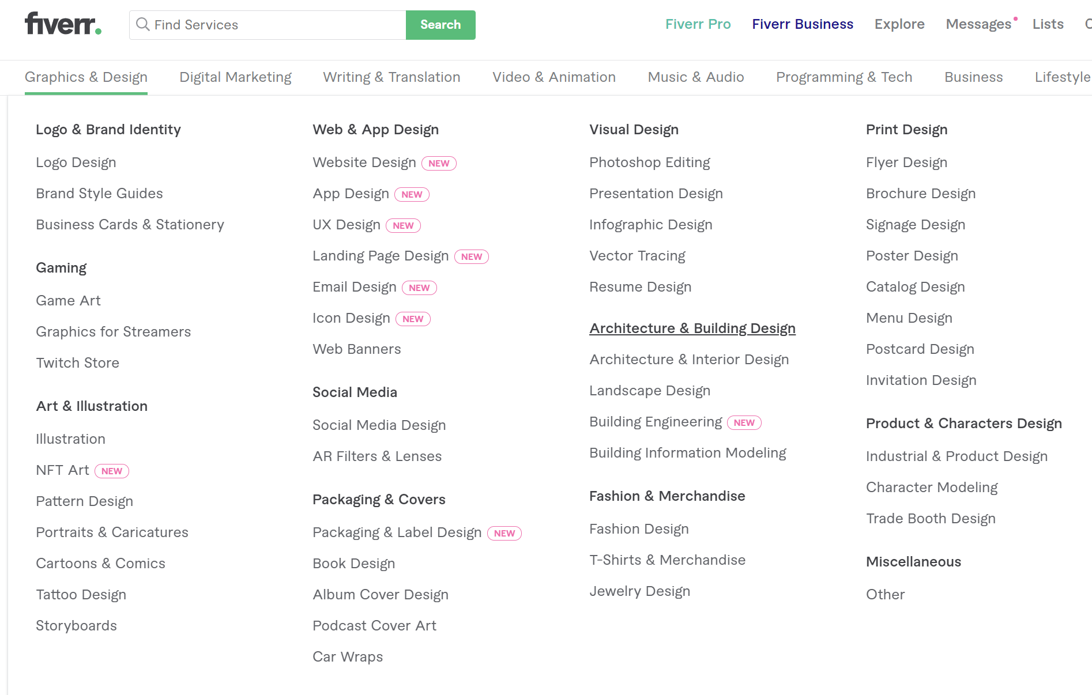Viewport: 1092px width, 695px height.
Task: Open Business Cards & Stationery
Action: pos(130,225)
